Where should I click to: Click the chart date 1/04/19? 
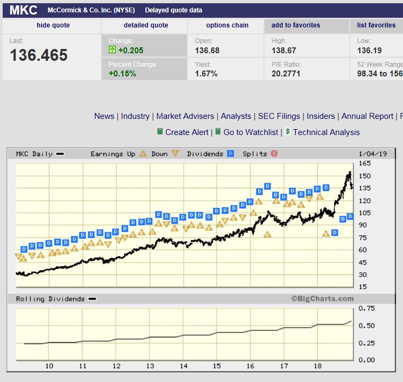click(373, 154)
